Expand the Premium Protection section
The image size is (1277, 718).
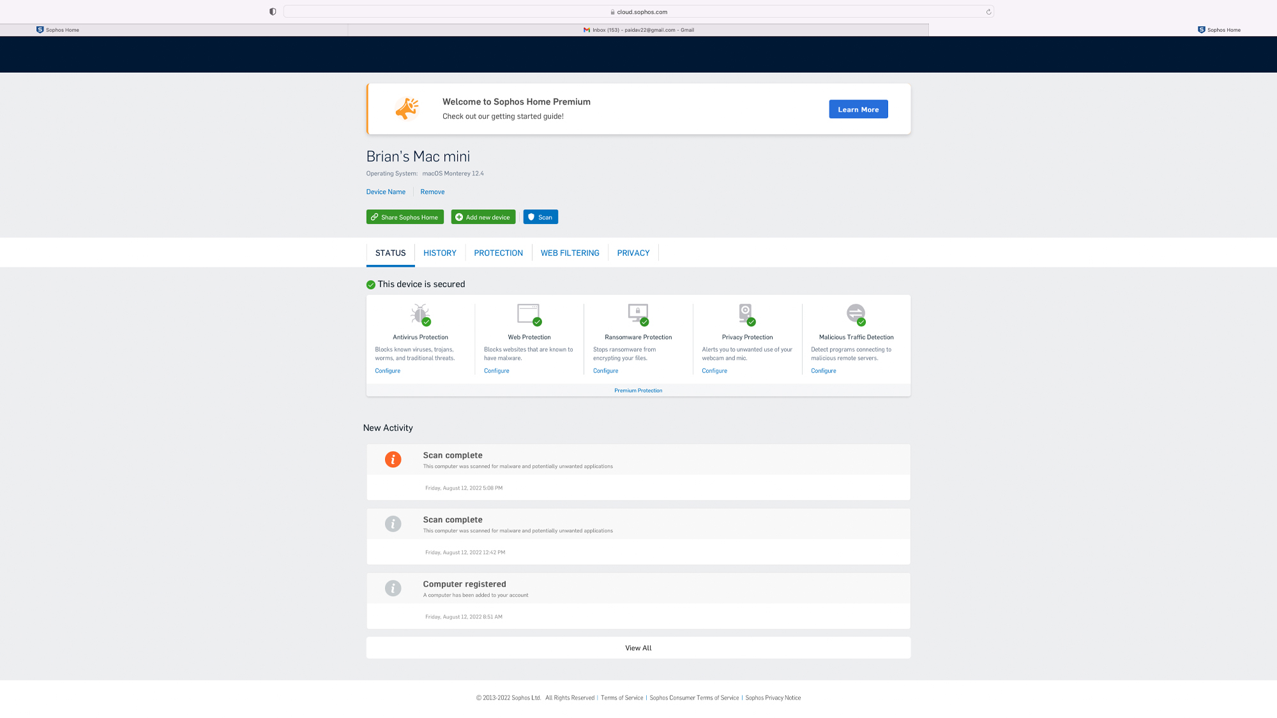tap(638, 391)
